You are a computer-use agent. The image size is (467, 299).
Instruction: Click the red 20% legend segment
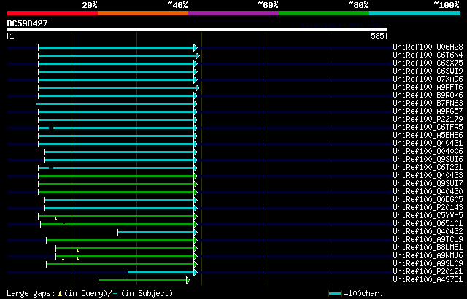pos(53,13)
